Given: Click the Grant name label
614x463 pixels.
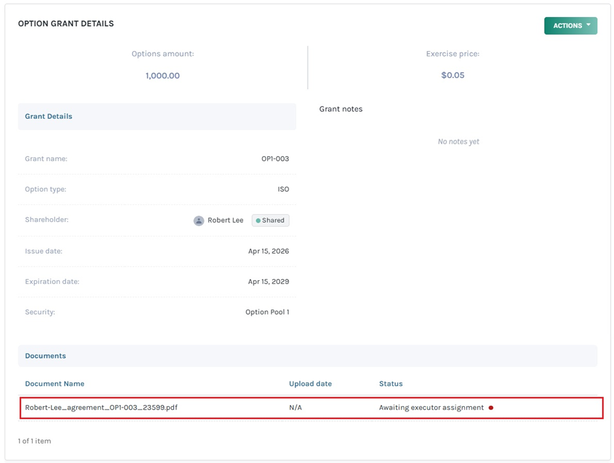Looking at the screenshot, I should pyautogui.click(x=46, y=159).
